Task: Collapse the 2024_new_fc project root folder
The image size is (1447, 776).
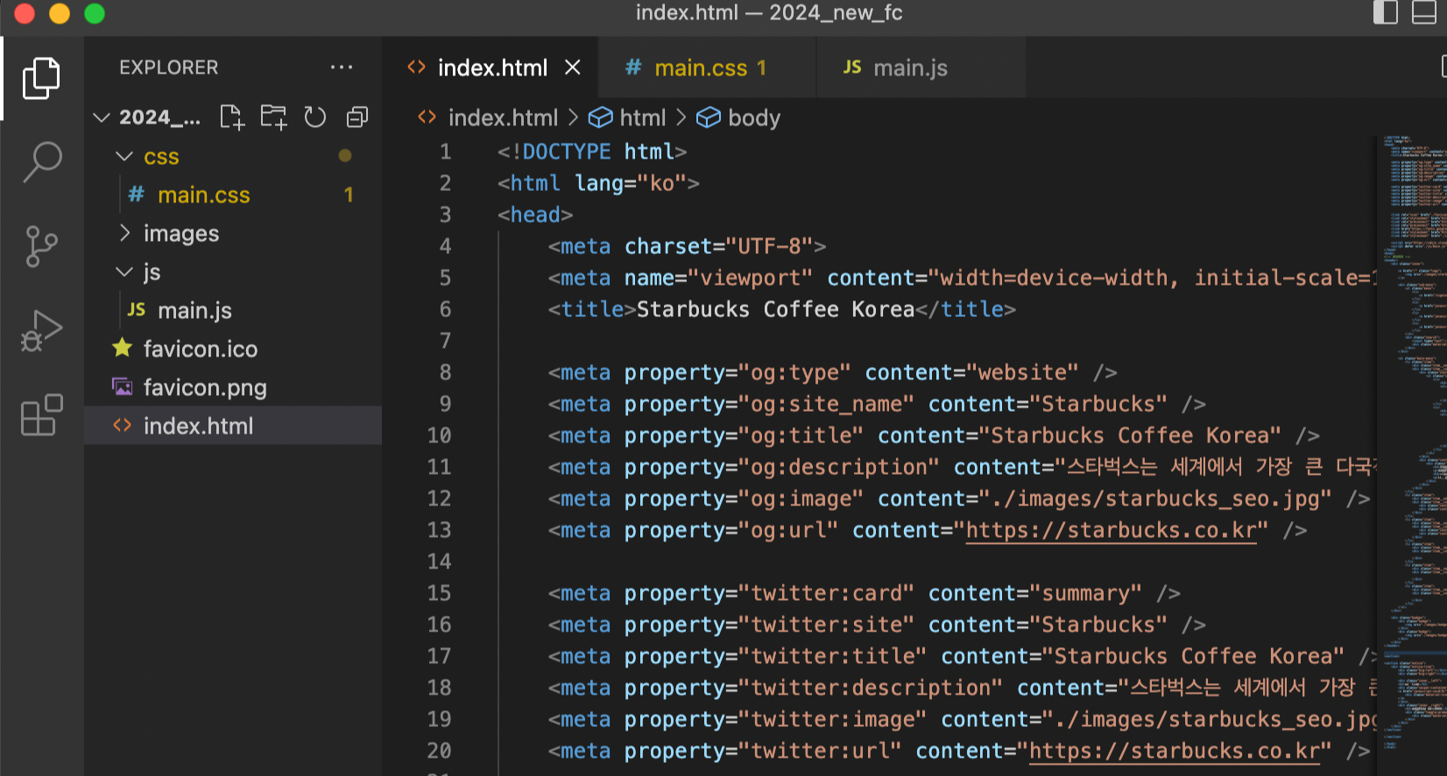Action: [x=102, y=117]
